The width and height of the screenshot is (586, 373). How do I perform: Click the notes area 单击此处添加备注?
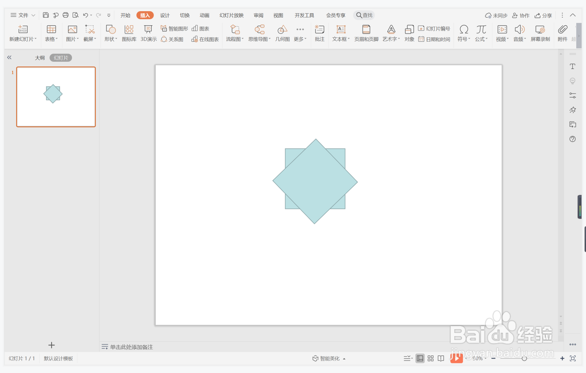[x=131, y=347]
